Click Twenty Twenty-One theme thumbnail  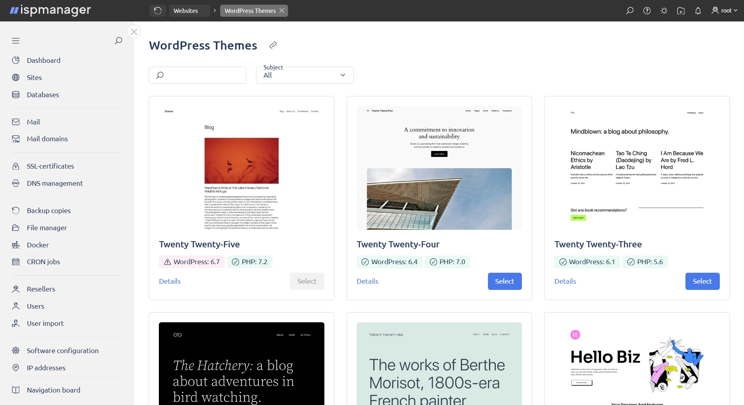point(439,364)
